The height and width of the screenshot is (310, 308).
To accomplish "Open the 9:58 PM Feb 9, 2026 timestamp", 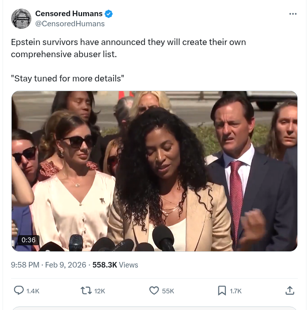I will [x=48, y=264].
